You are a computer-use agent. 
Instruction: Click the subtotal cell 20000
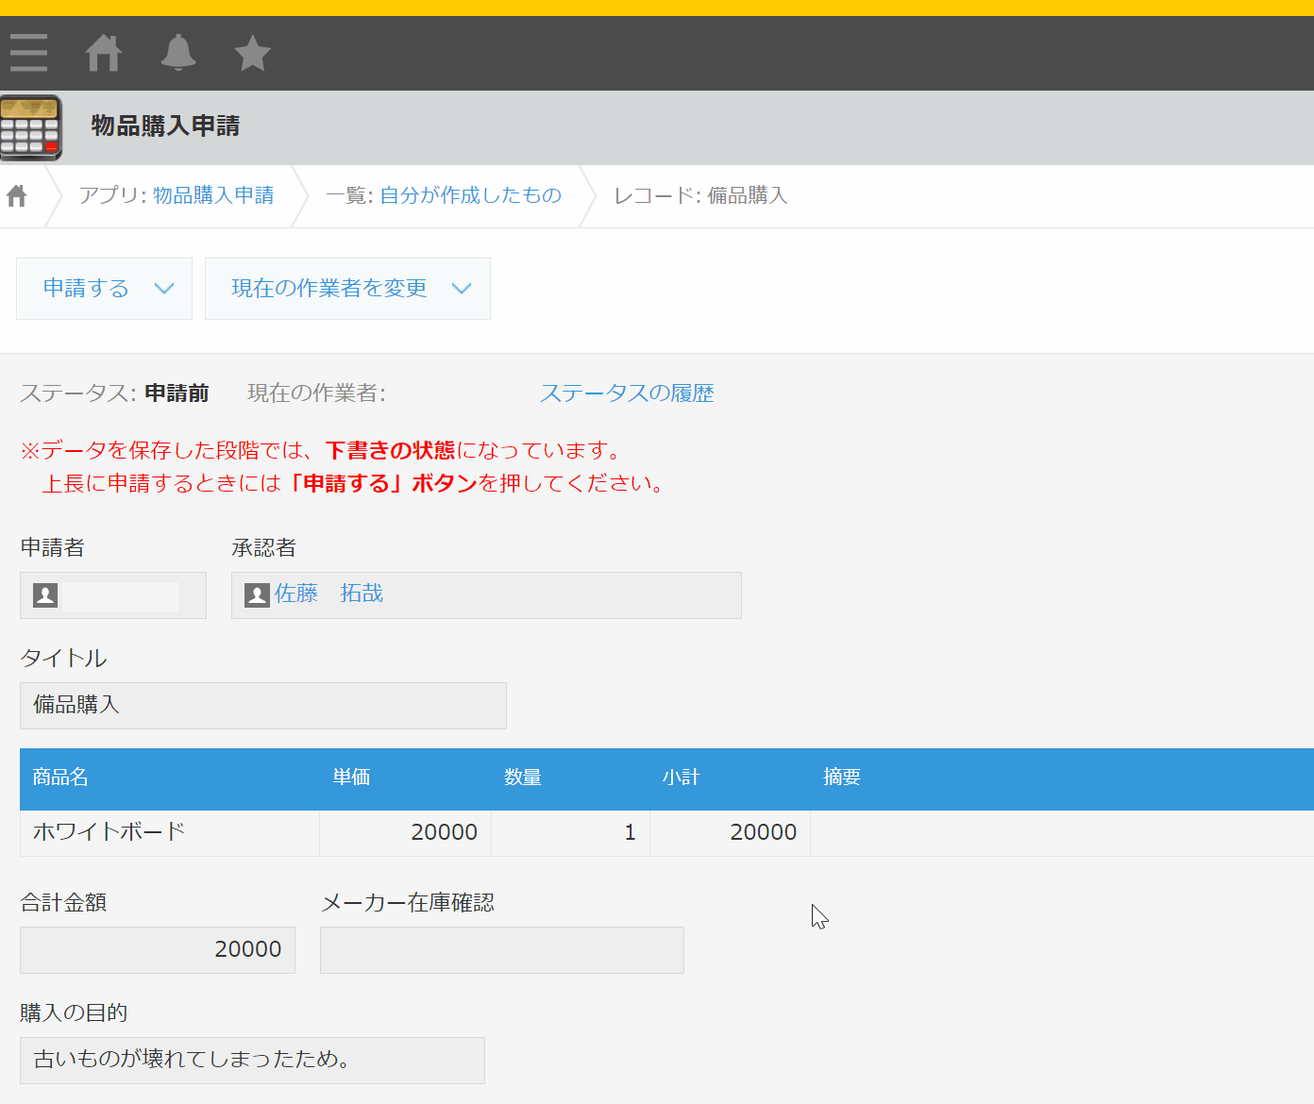(x=731, y=833)
